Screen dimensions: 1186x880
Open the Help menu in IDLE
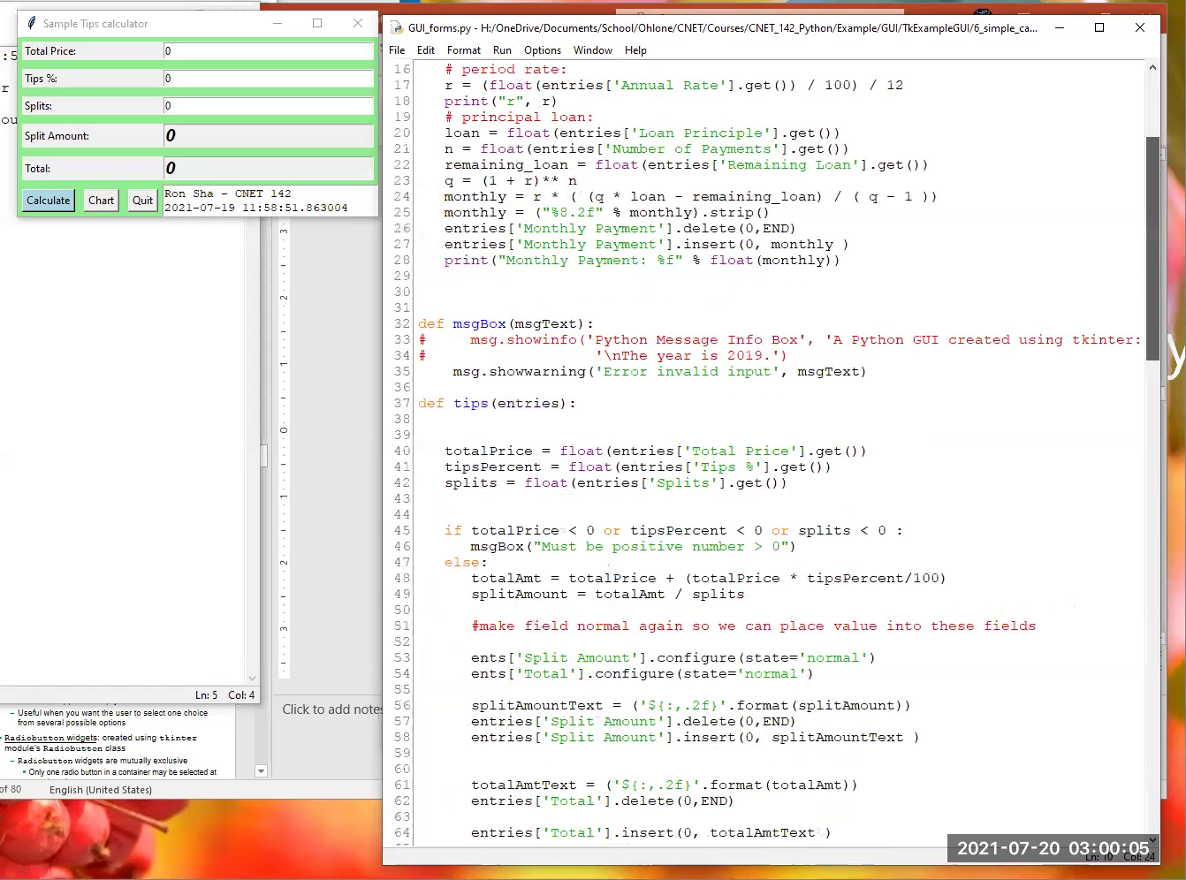(635, 50)
